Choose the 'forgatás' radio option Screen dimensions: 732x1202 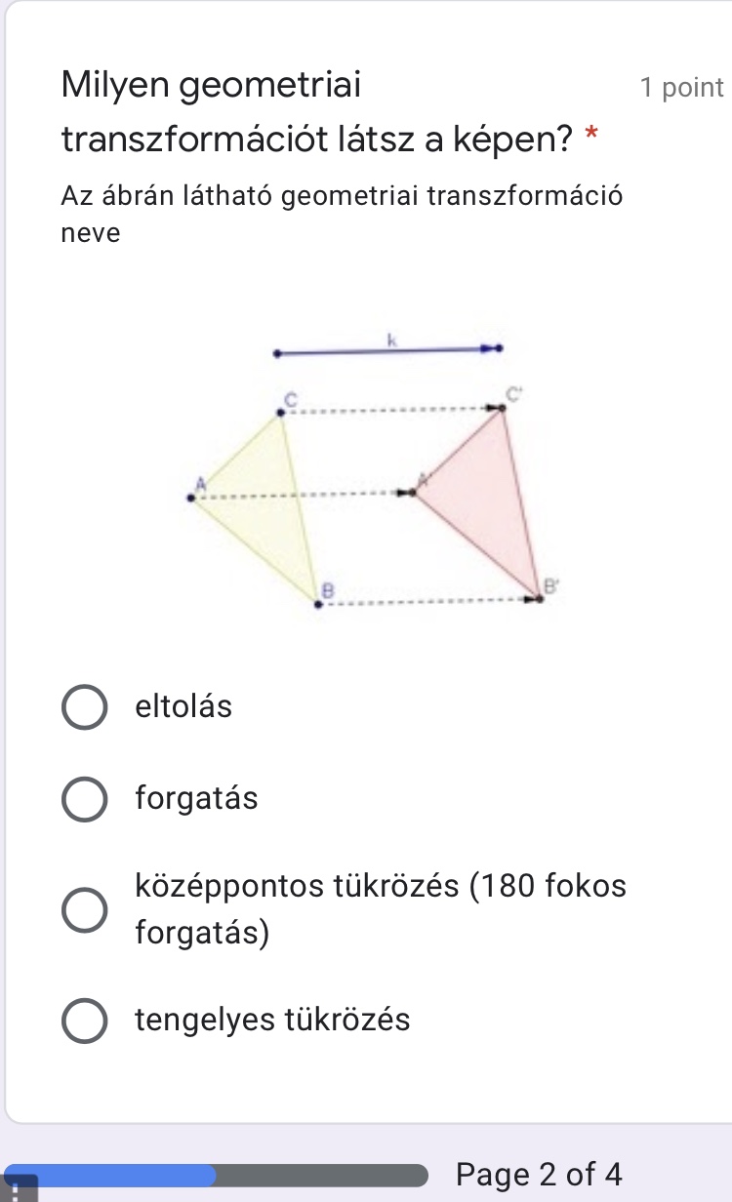85,800
